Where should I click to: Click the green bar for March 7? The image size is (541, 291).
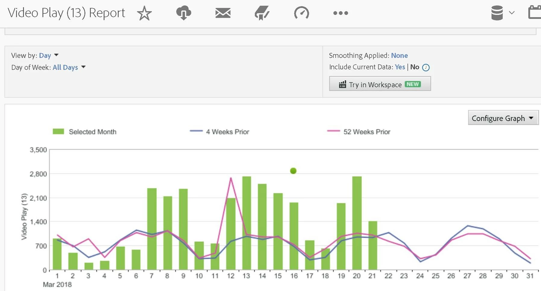tap(152, 229)
